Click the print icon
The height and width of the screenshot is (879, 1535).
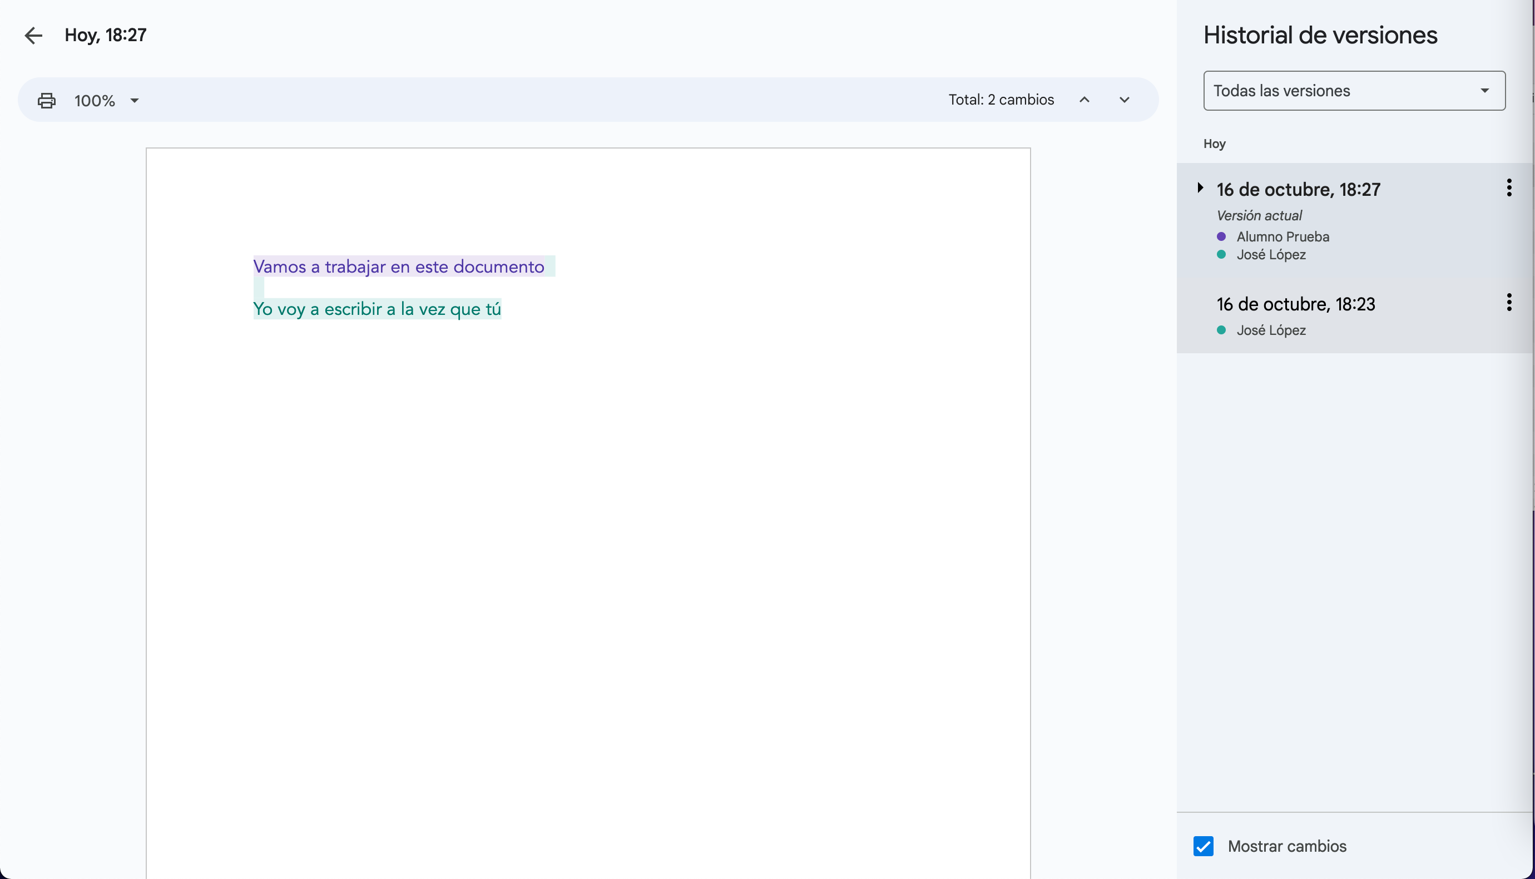(47, 100)
